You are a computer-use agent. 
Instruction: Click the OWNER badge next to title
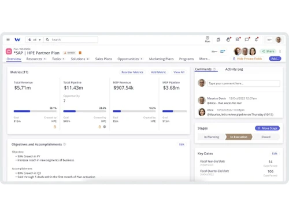point(69,53)
